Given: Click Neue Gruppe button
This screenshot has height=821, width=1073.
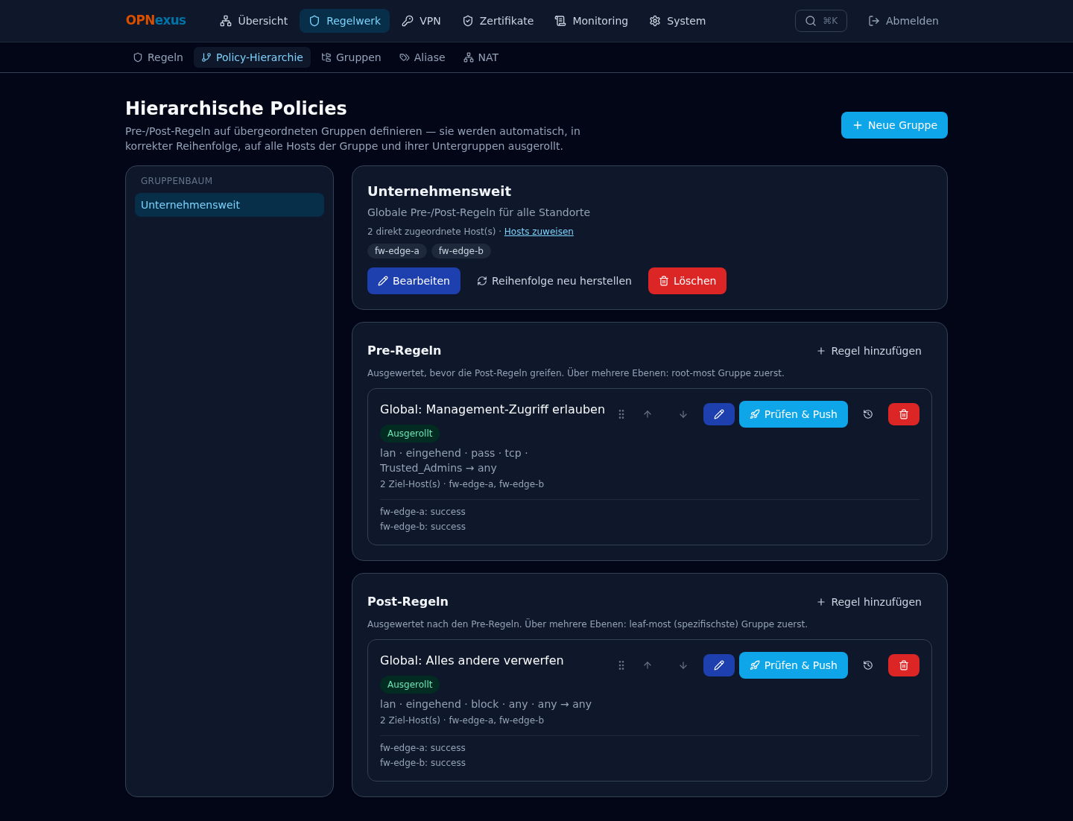Looking at the screenshot, I should pos(894,125).
